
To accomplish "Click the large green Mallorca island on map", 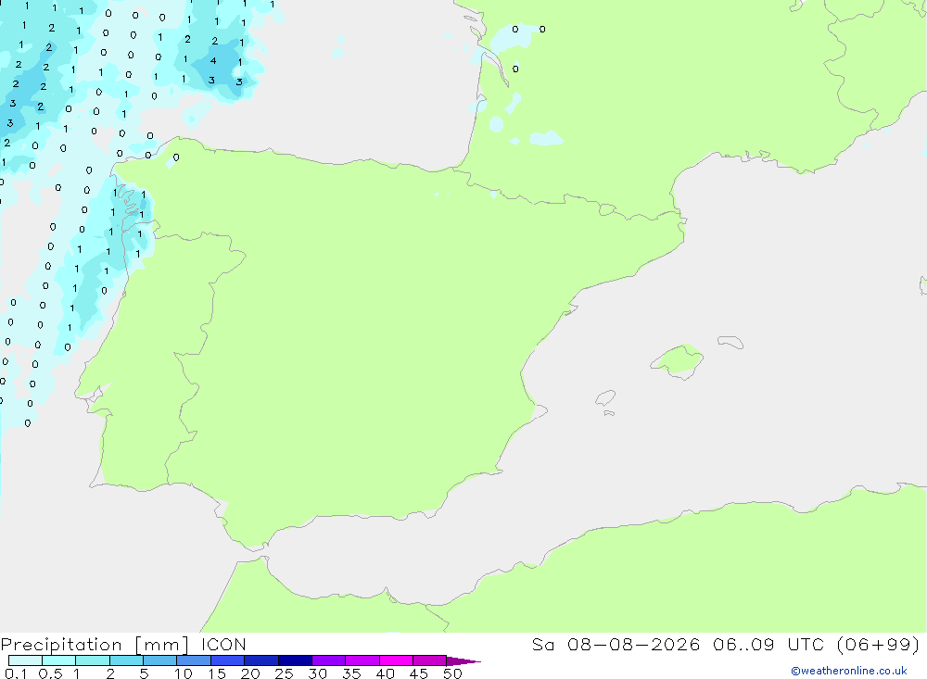I will point(679,360).
